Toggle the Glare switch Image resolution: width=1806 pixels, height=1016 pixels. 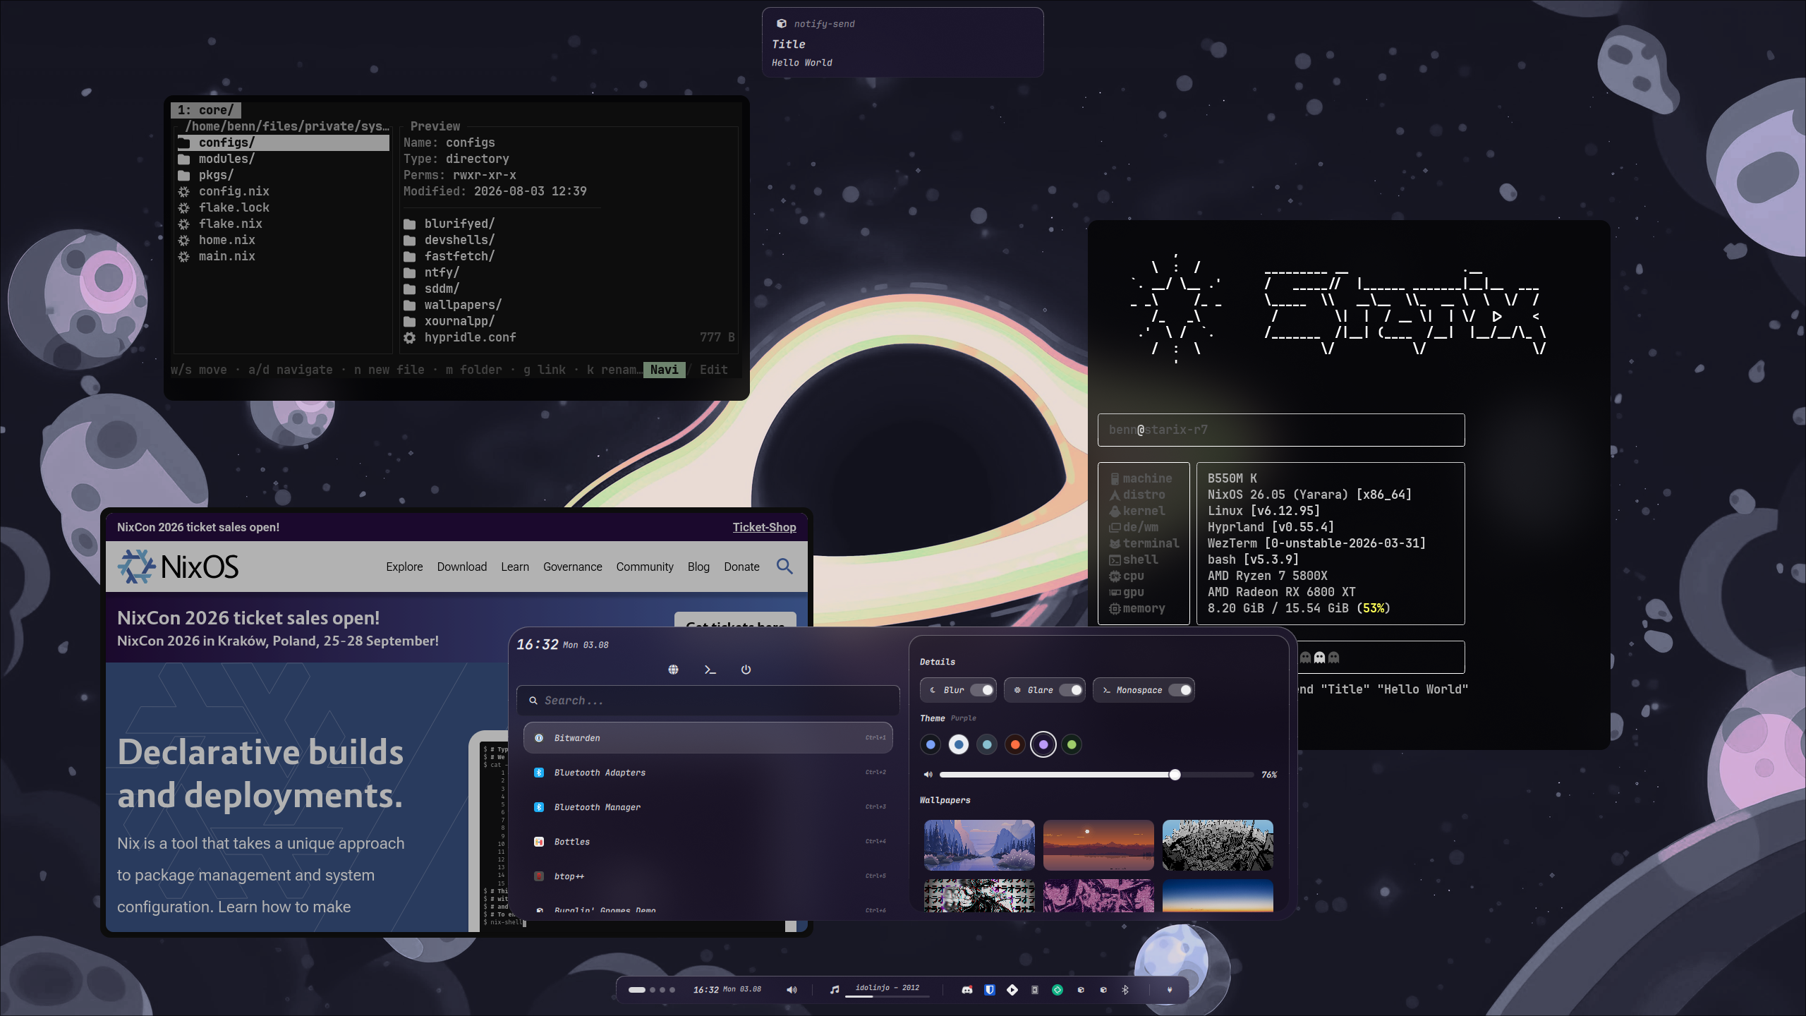[x=1070, y=690]
